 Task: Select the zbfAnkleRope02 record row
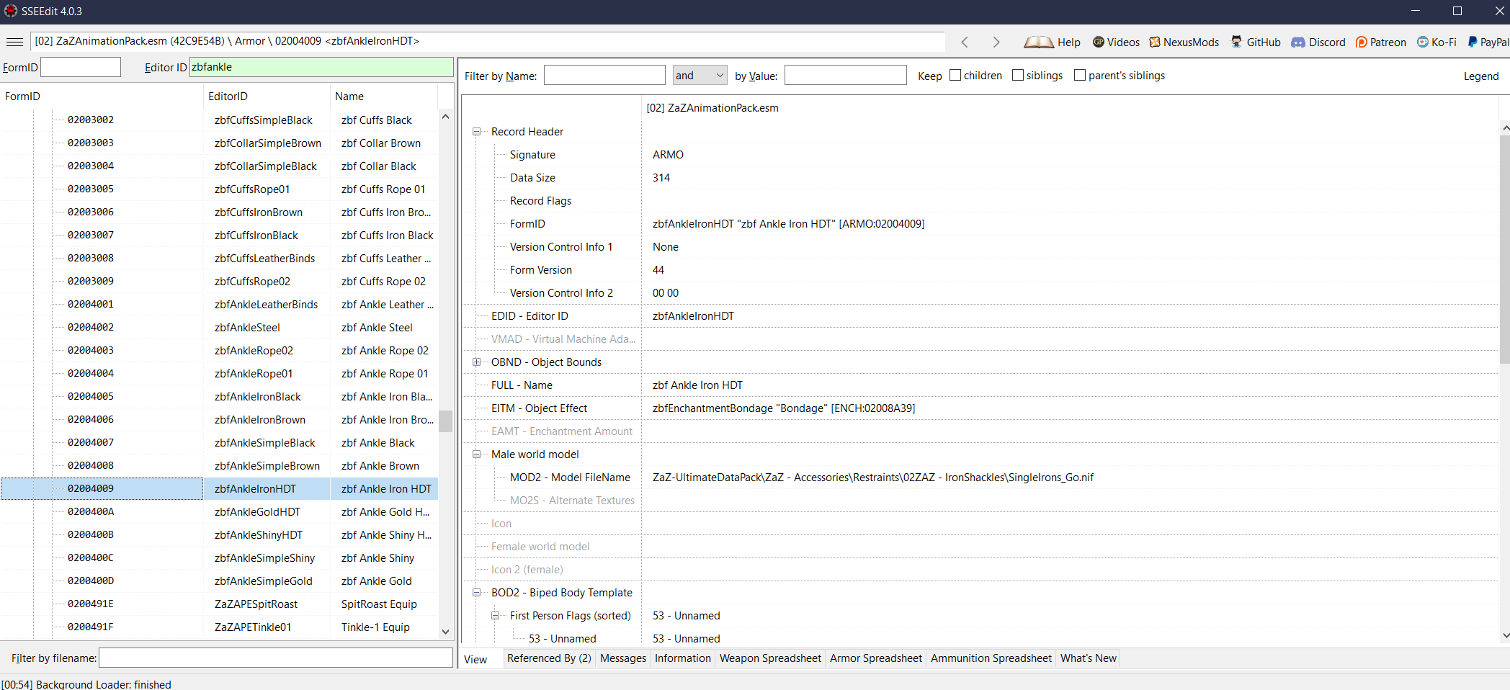(x=219, y=351)
